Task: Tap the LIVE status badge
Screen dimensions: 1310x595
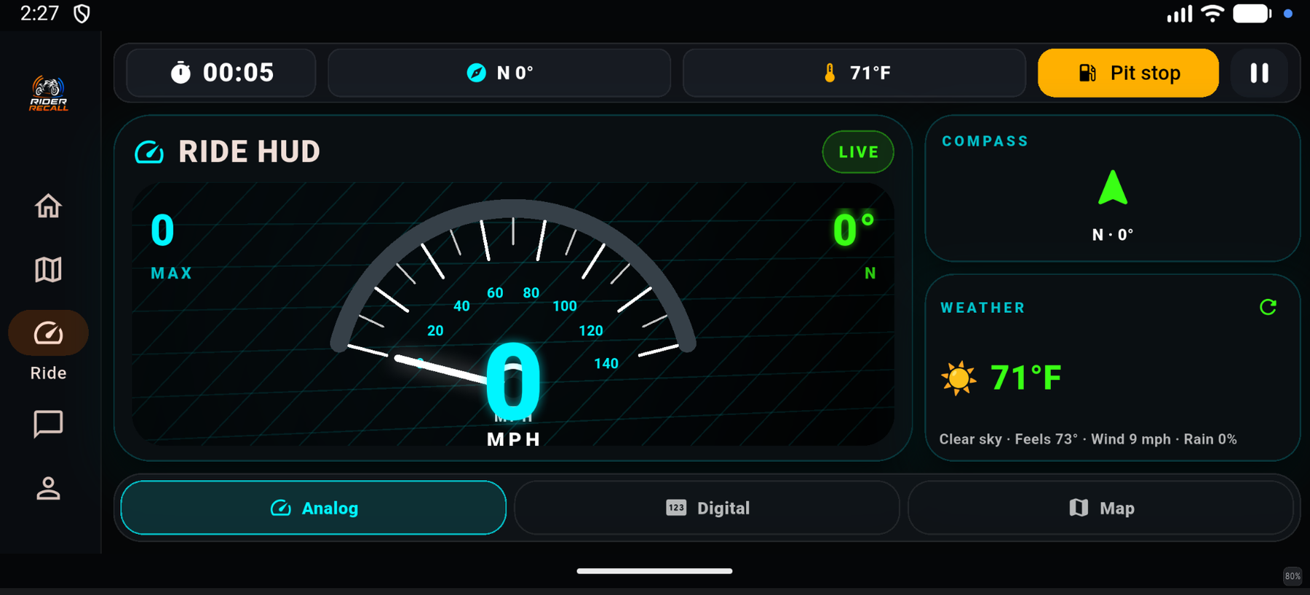Action: pos(858,152)
